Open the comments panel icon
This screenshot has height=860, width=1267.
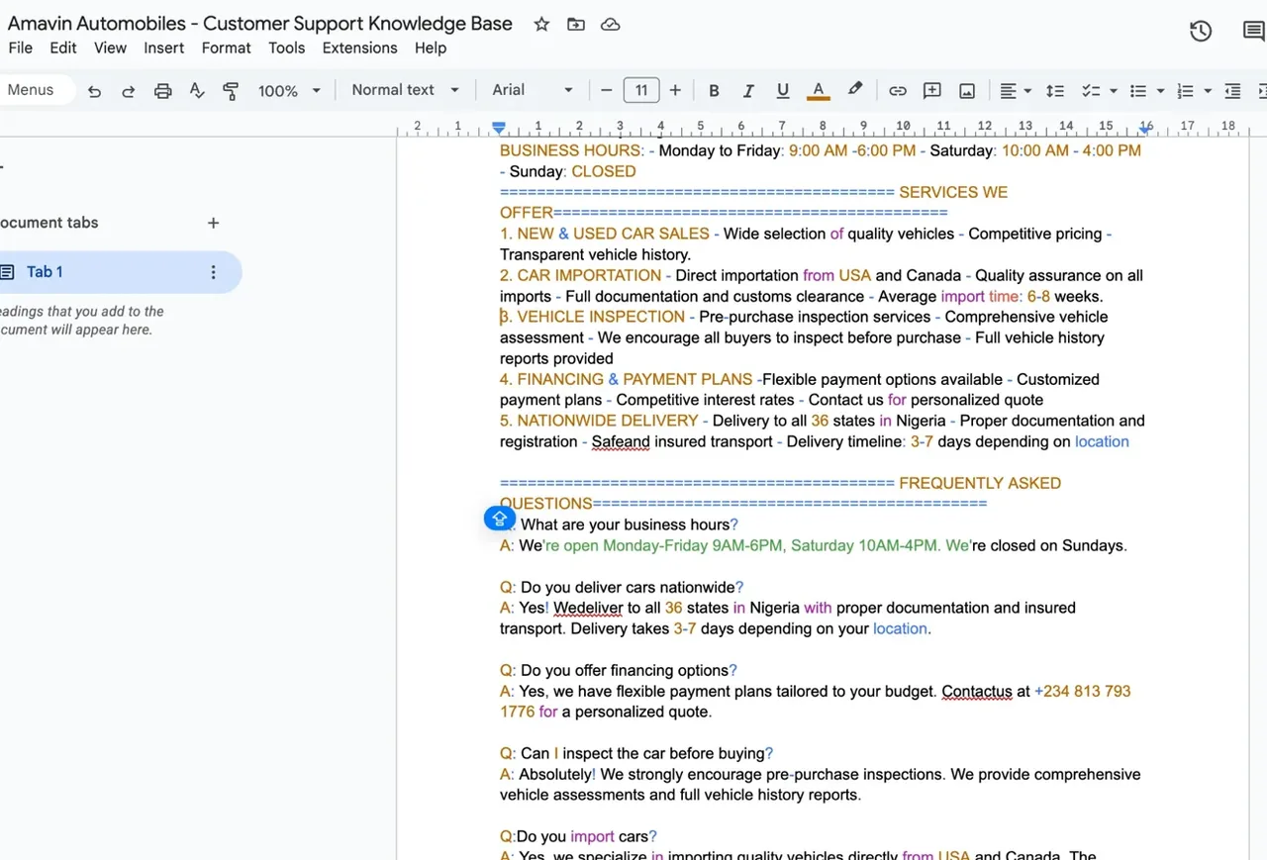pyautogui.click(x=1254, y=31)
